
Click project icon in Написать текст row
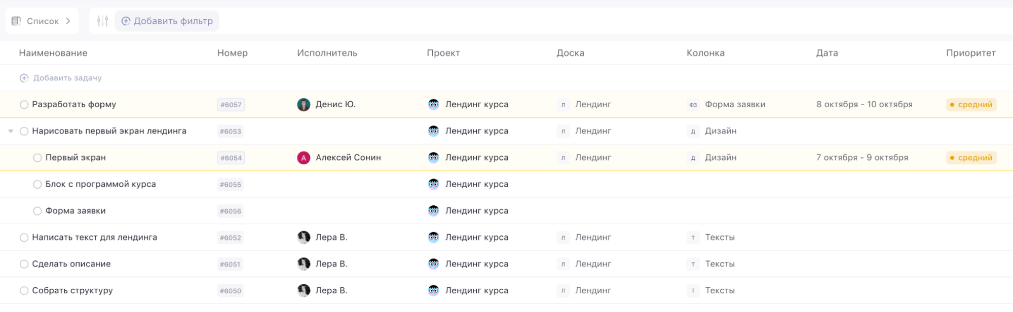coord(433,237)
